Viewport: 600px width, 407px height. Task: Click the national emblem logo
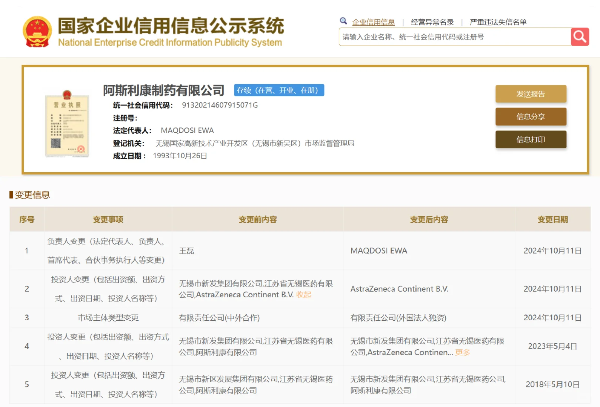click(x=37, y=32)
